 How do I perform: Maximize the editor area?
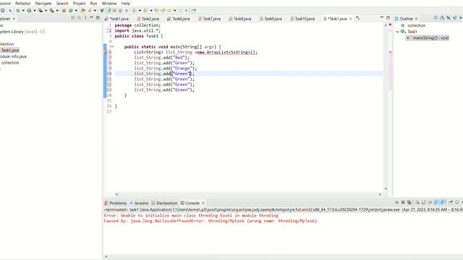[388, 18]
